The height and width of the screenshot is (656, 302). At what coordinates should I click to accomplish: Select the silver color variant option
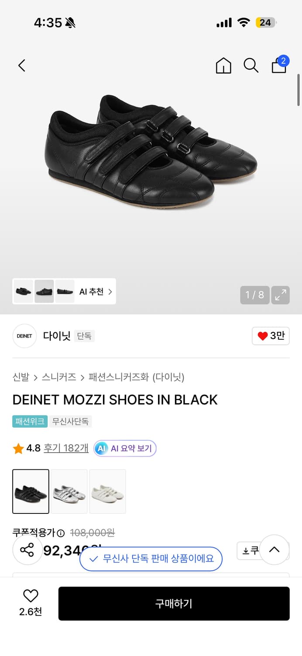pyautogui.click(x=69, y=491)
